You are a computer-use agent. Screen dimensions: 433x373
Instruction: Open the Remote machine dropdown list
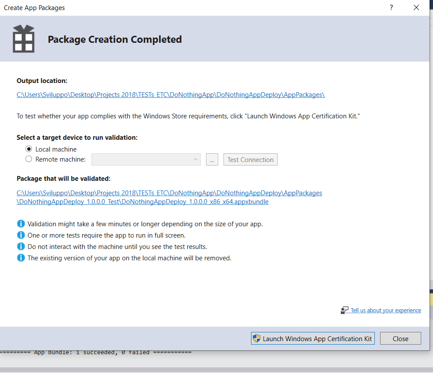(146, 159)
